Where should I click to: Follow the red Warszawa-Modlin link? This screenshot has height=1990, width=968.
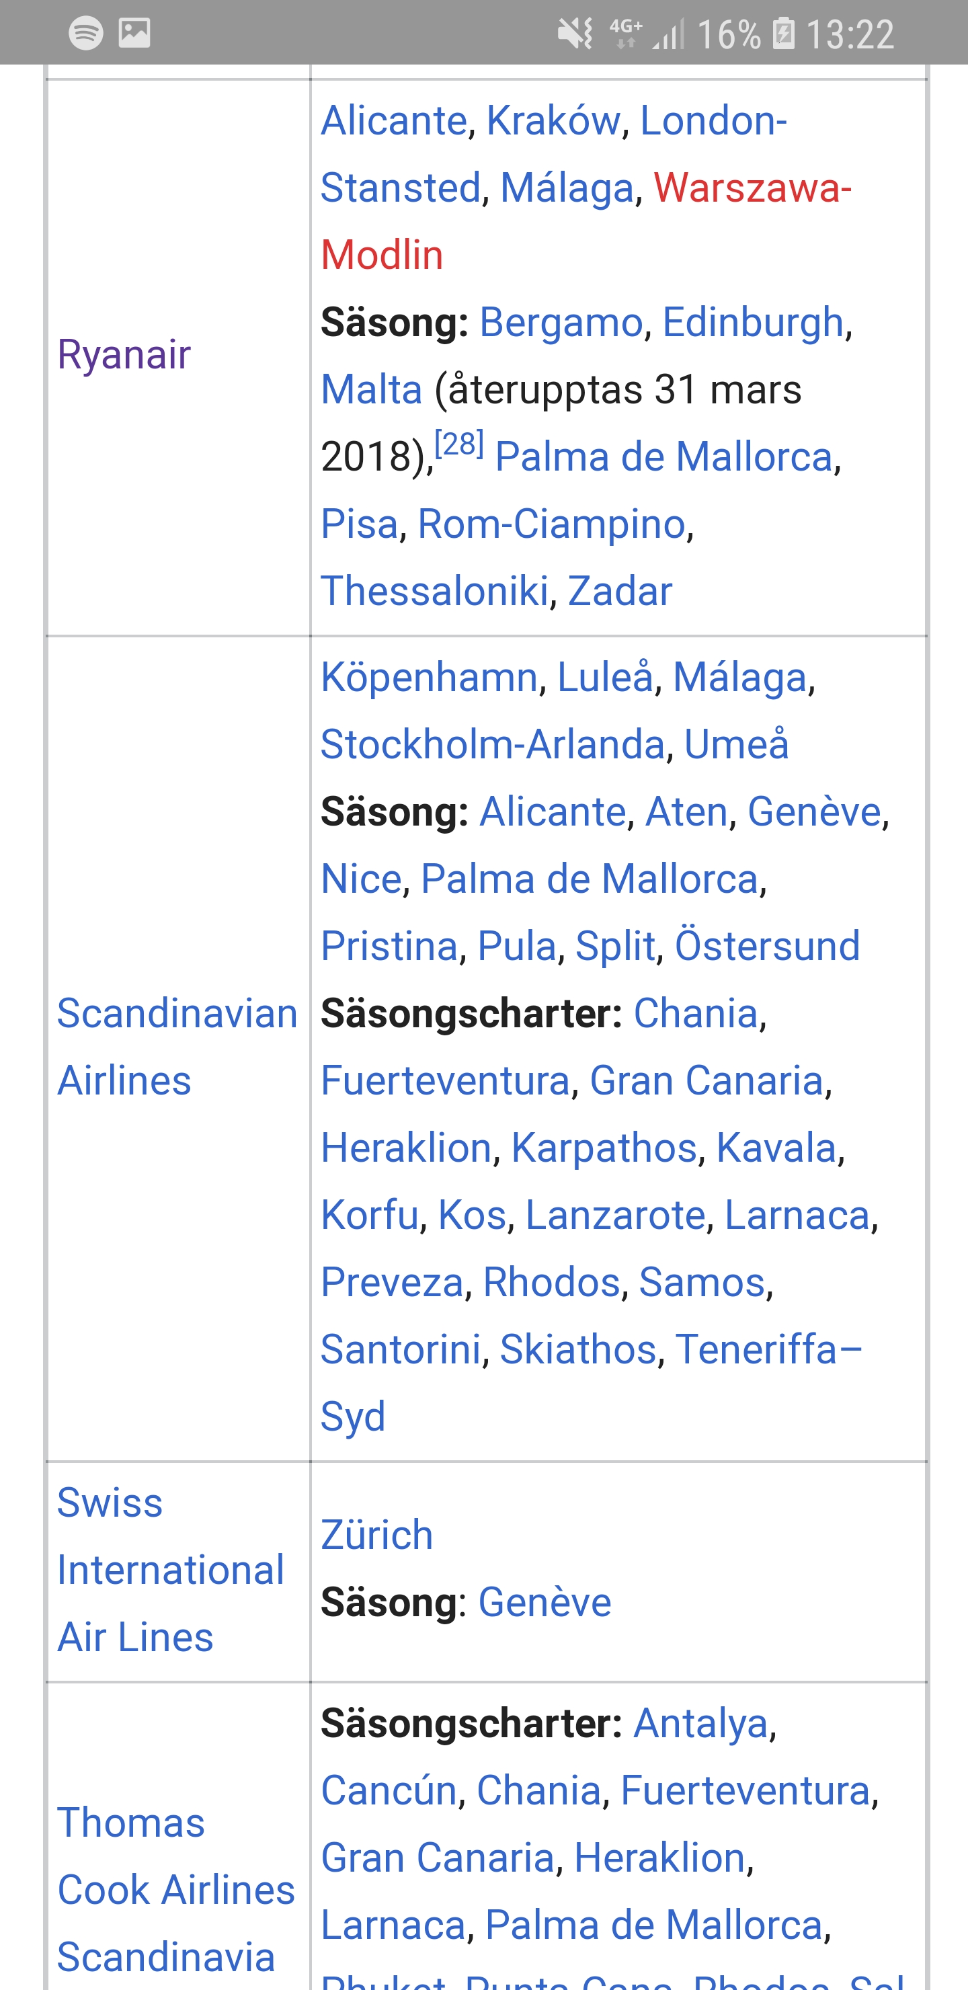click(x=586, y=221)
